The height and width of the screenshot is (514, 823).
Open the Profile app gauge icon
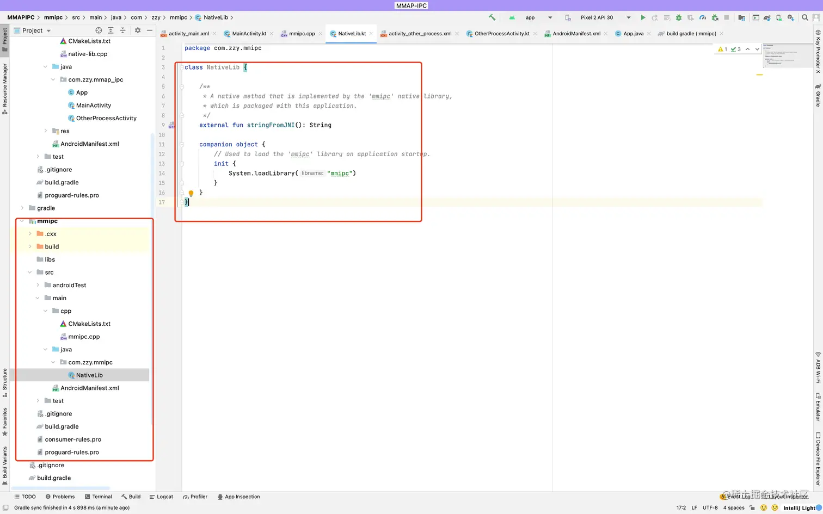pyautogui.click(x=703, y=17)
